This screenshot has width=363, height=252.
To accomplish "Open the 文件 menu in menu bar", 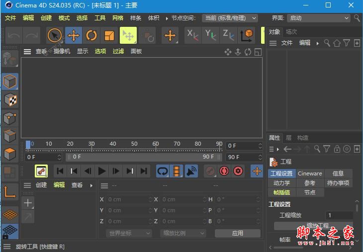I will tap(10, 18).
